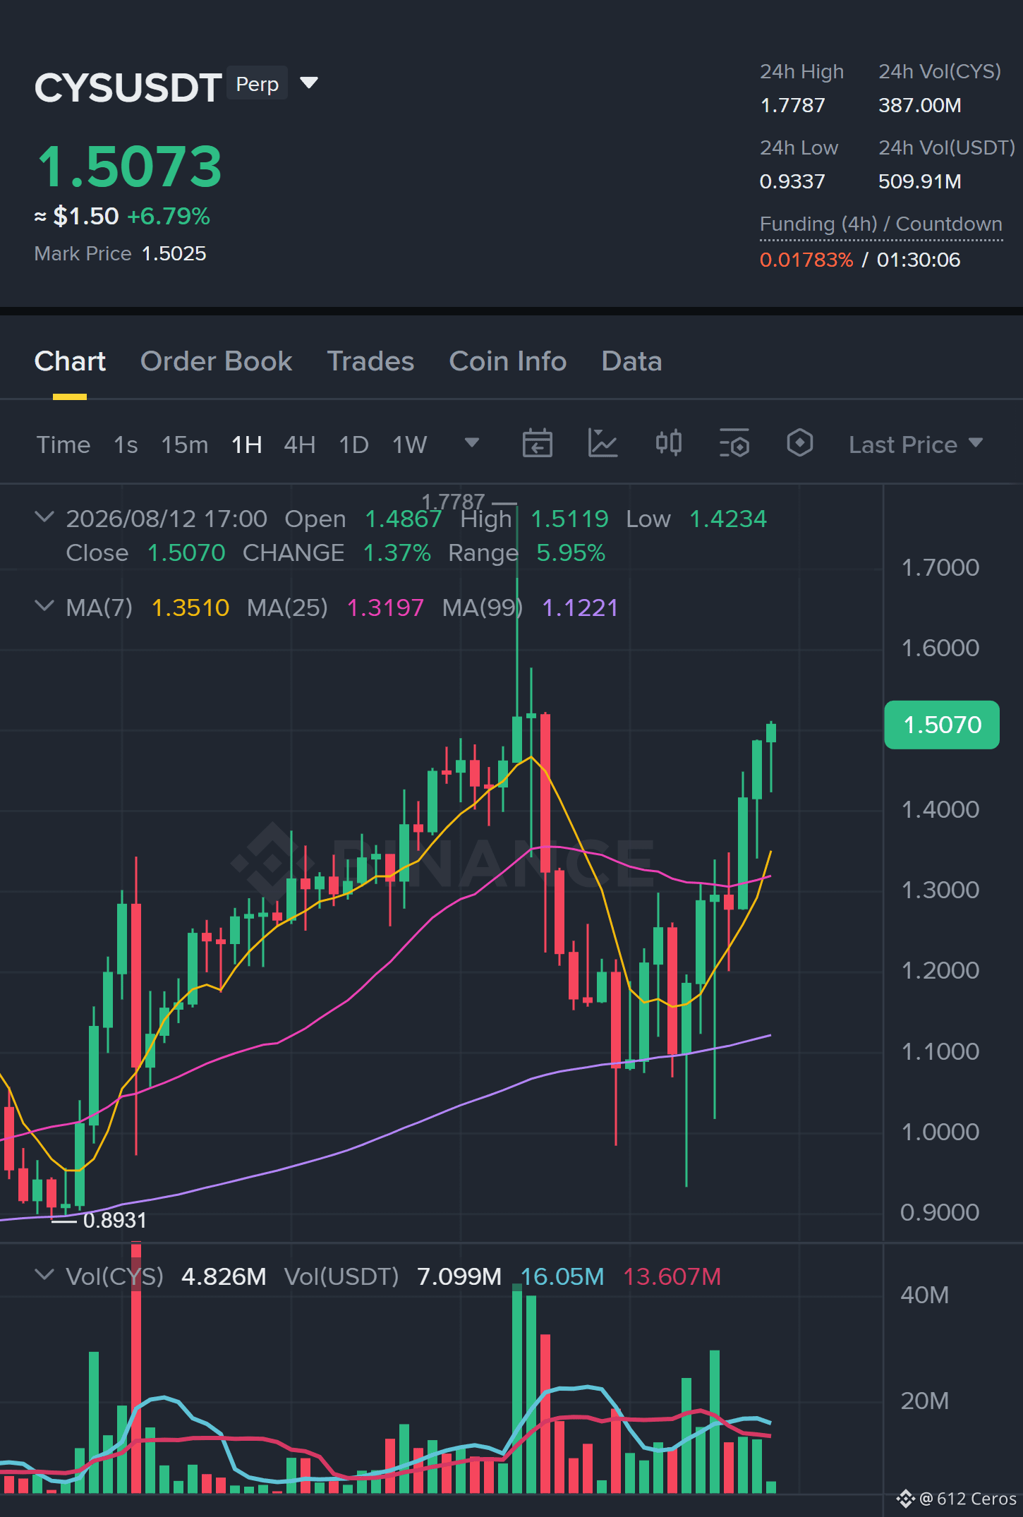Click the Perp contract badge
This screenshot has width=1023, height=1517.
258,84
